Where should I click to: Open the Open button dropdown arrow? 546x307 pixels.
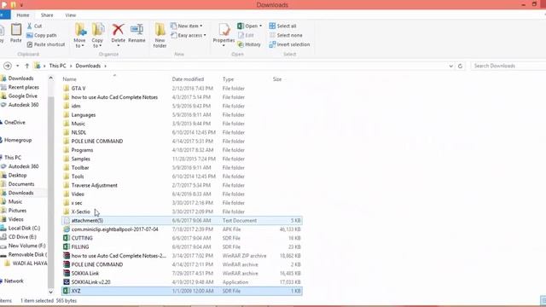point(260,26)
